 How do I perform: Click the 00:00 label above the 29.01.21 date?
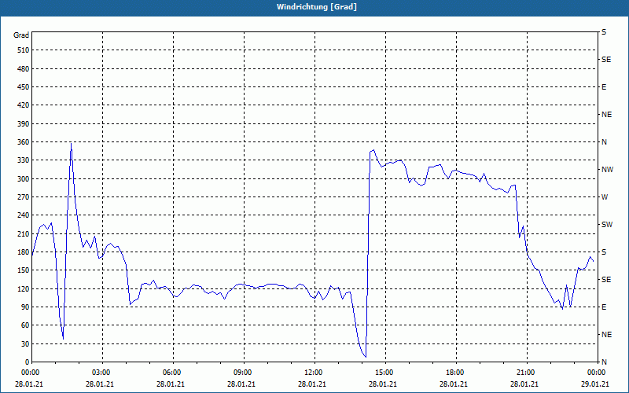point(597,373)
